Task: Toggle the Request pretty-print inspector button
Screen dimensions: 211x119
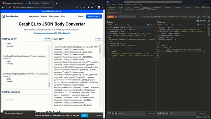Action: point(148,25)
